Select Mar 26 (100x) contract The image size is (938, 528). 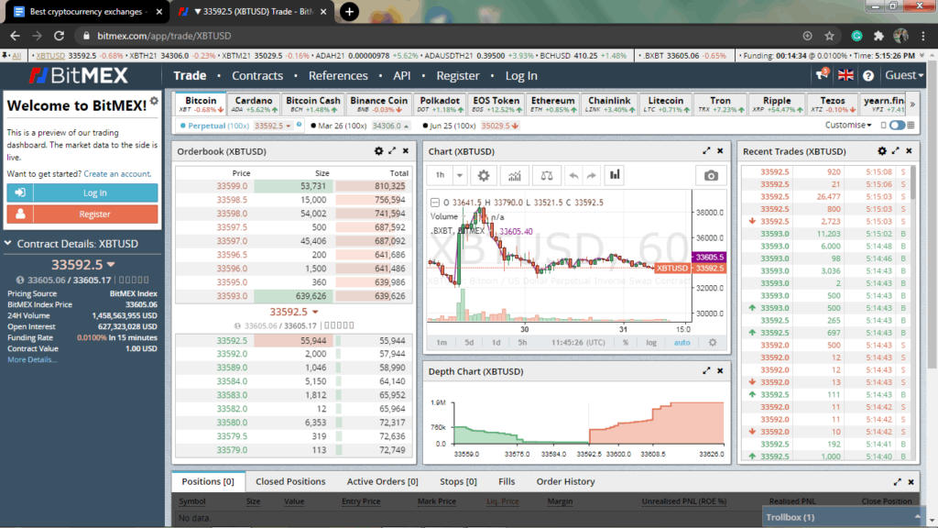pos(339,126)
